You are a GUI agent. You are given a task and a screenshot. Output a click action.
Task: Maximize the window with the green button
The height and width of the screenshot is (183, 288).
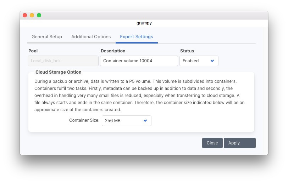39,15
